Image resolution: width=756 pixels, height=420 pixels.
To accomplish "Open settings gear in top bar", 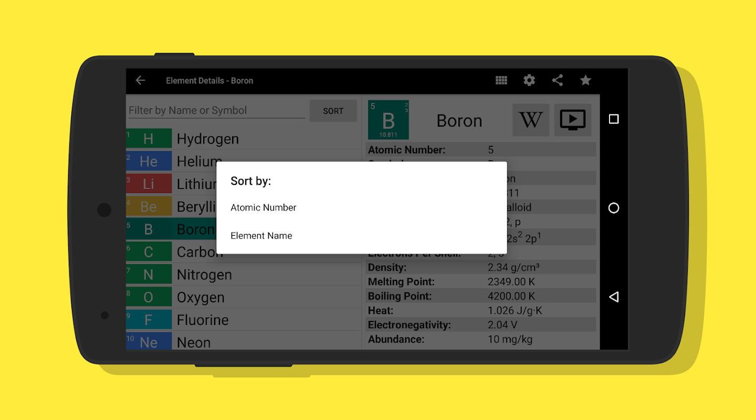I will tap(529, 80).
